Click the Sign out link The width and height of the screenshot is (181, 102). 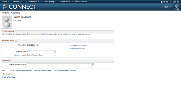[176, 2]
